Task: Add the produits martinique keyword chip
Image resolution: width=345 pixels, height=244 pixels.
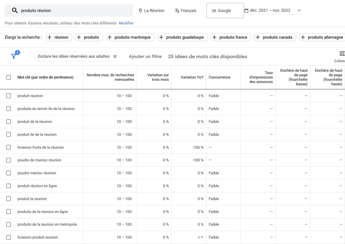Action: tap(130, 37)
